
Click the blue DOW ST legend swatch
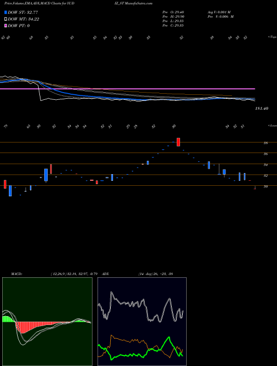point(6,12)
